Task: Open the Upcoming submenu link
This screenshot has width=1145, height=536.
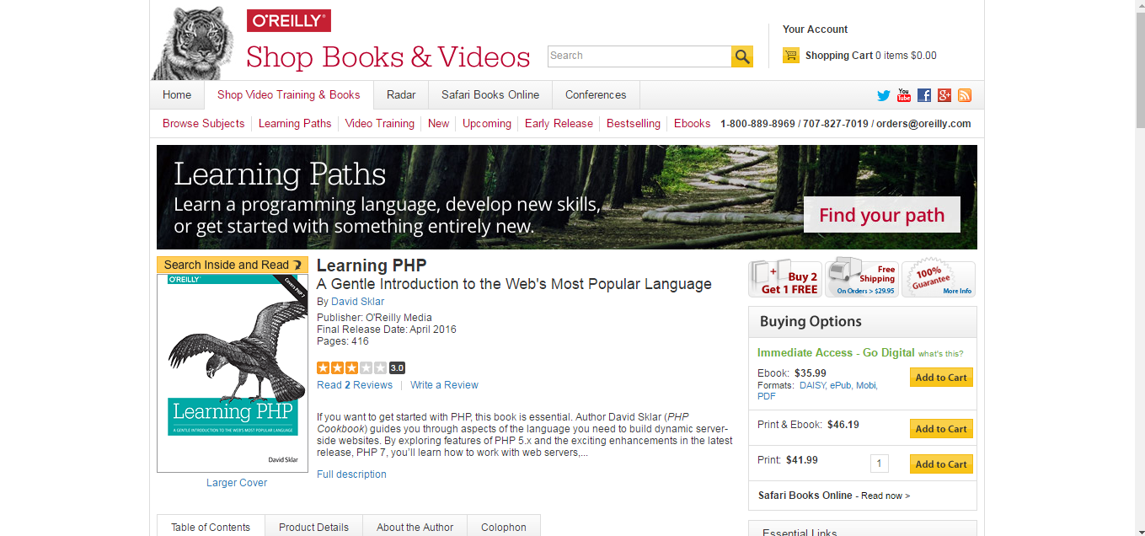Action: (487, 123)
